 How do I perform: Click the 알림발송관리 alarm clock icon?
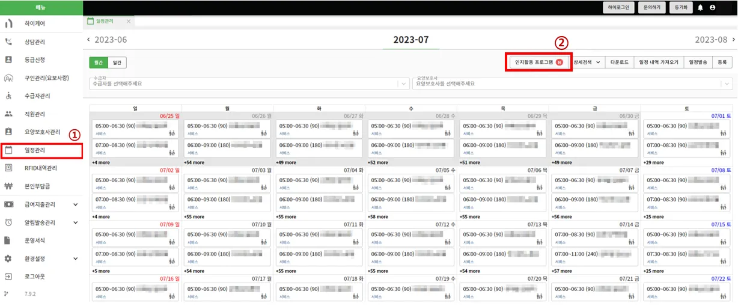8,222
